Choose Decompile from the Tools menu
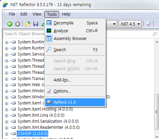This screenshot has width=159, height=139. point(75,23)
